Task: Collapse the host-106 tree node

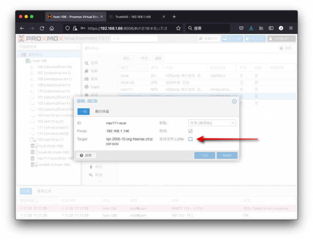Action: click(x=24, y=61)
